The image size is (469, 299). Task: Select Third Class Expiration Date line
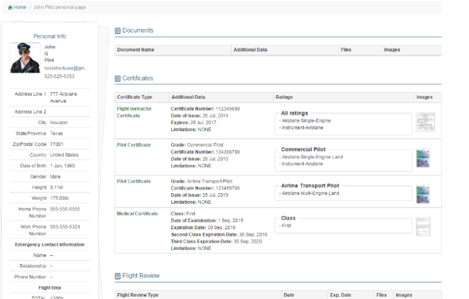pyautogui.click(x=216, y=241)
